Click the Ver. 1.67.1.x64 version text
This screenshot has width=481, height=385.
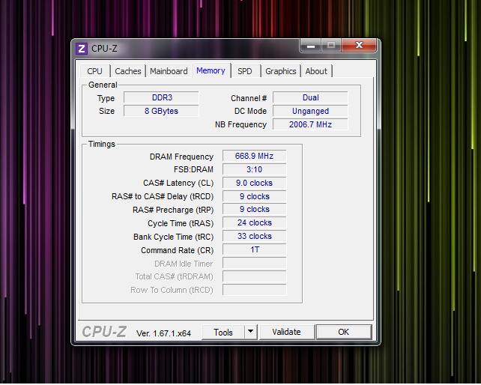163,333
